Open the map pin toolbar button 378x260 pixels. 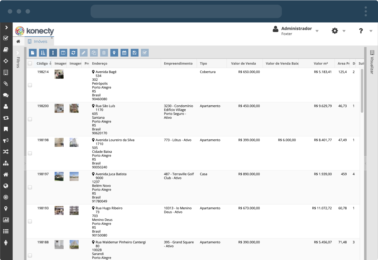click(114, 53)
